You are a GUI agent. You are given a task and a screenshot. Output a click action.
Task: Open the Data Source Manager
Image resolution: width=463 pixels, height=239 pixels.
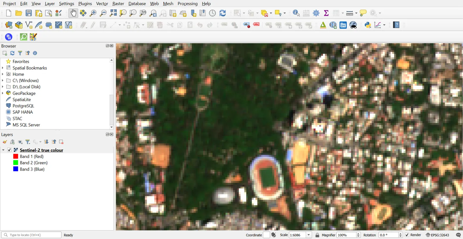pos(9,25)
